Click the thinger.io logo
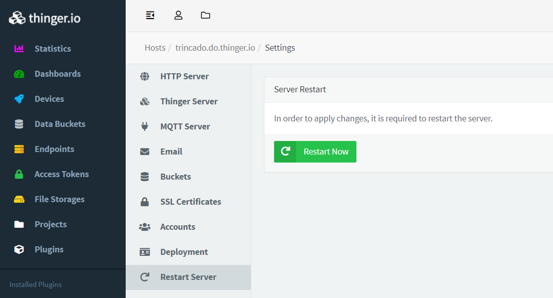Image resolution: width=553 pixels, height=298 pixels. (x=45, y=19)
